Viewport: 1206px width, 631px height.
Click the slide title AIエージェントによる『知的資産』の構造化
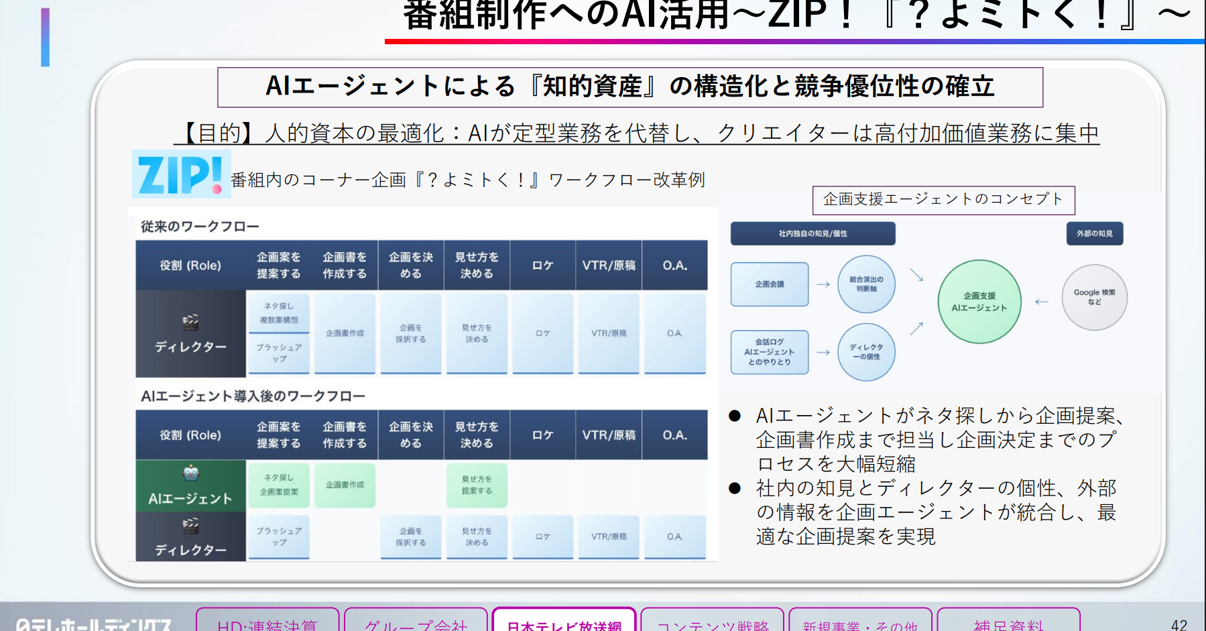point(630,87)
